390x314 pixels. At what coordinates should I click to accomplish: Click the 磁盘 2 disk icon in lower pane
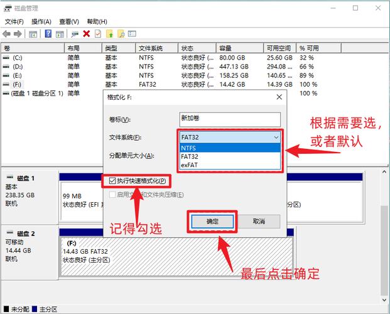click(x=10, y=232)
